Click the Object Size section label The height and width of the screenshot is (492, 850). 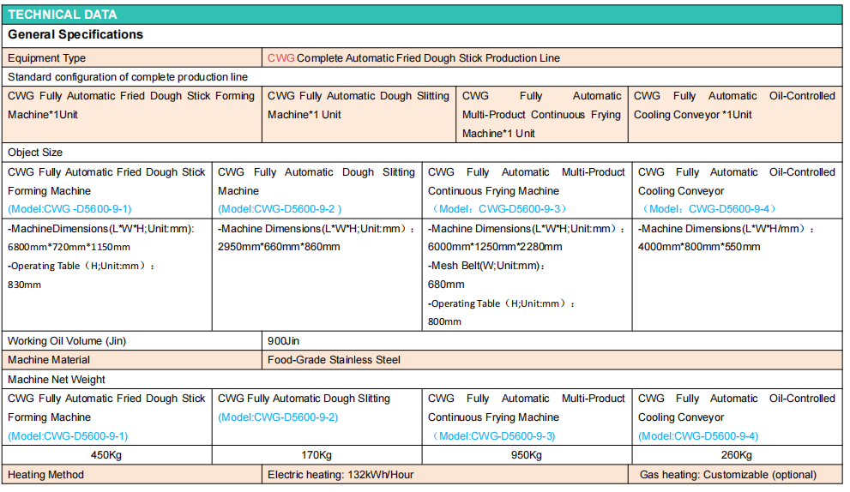coord(35,153)
